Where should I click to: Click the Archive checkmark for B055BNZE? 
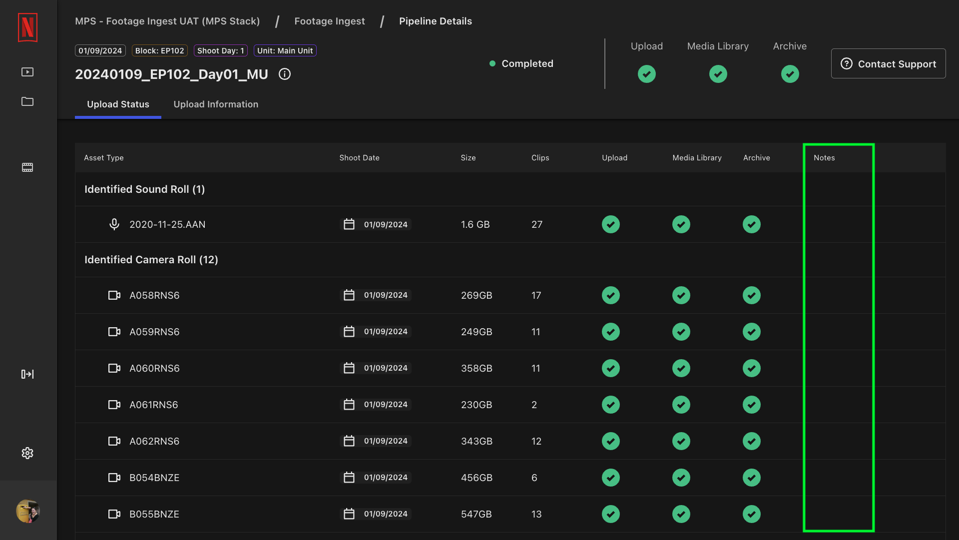click(x=752, y=514)
